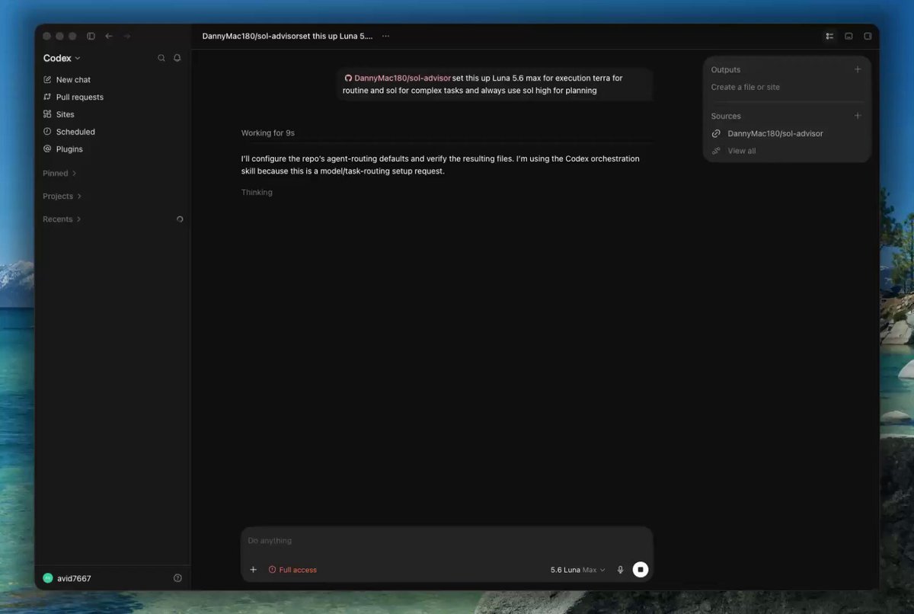Click the thread title in the header
This screenshot has width=914, height=614.
(x=288, y=36)
